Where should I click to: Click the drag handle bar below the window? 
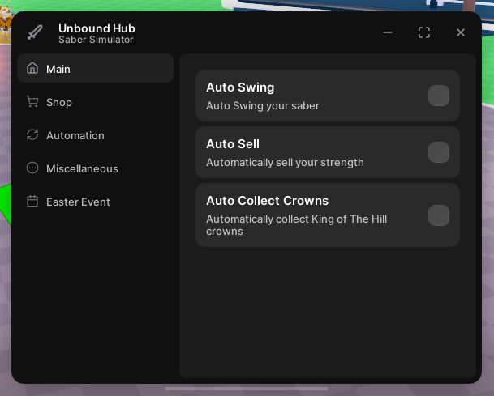[247, 389]
